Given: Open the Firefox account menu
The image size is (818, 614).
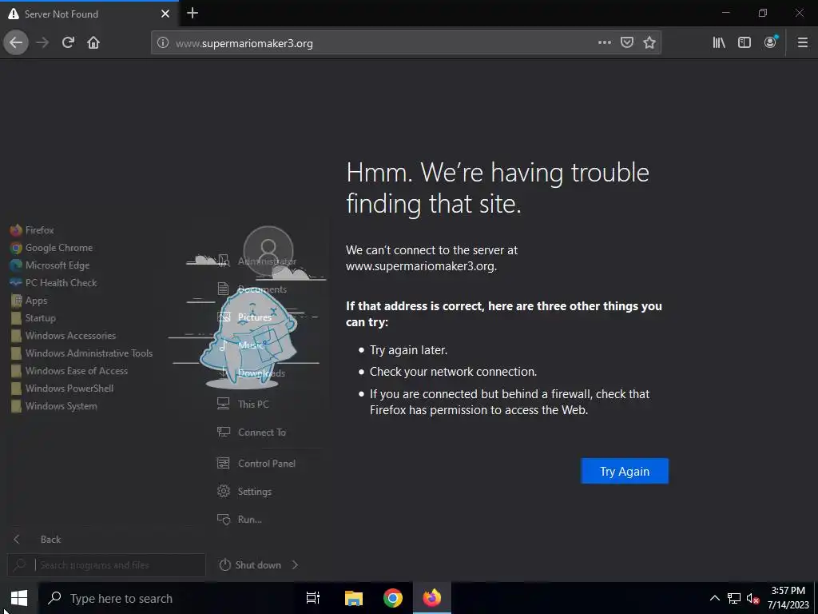Looking at the screenshot, I should point(771,43).
